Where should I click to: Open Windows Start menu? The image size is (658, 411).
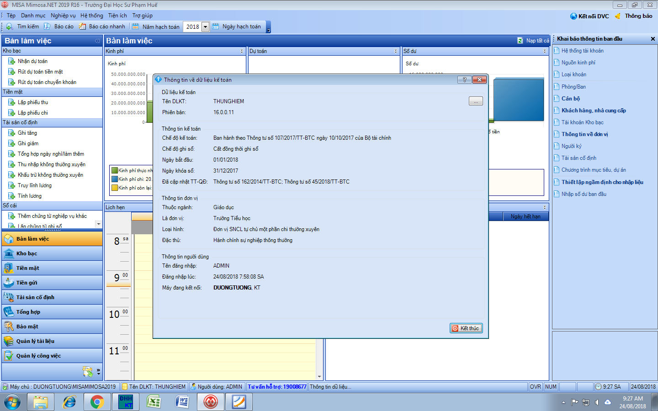pos(12,402)
